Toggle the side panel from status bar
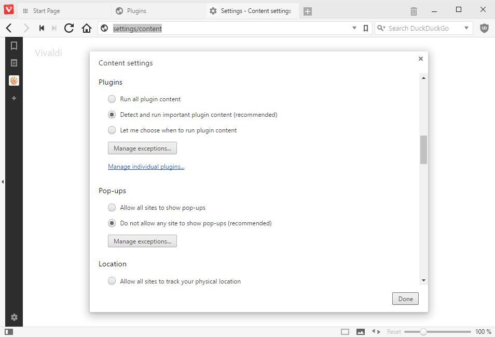 tap(9, 332)
